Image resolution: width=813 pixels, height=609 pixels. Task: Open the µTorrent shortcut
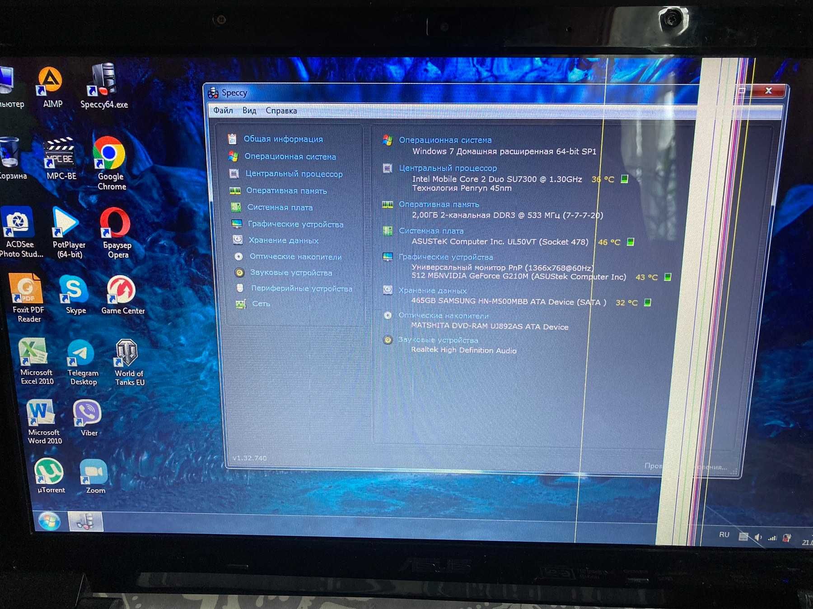(x=50, y=475)
